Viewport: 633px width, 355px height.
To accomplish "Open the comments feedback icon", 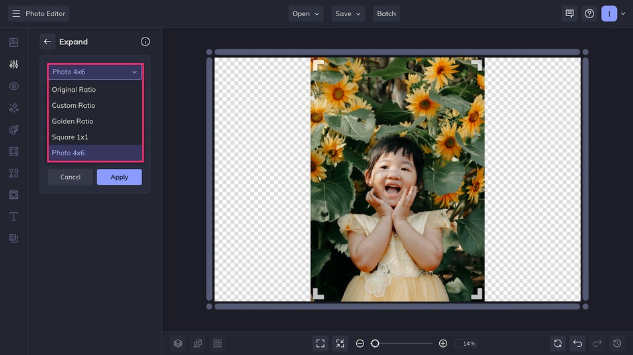I will pos(569,13).
